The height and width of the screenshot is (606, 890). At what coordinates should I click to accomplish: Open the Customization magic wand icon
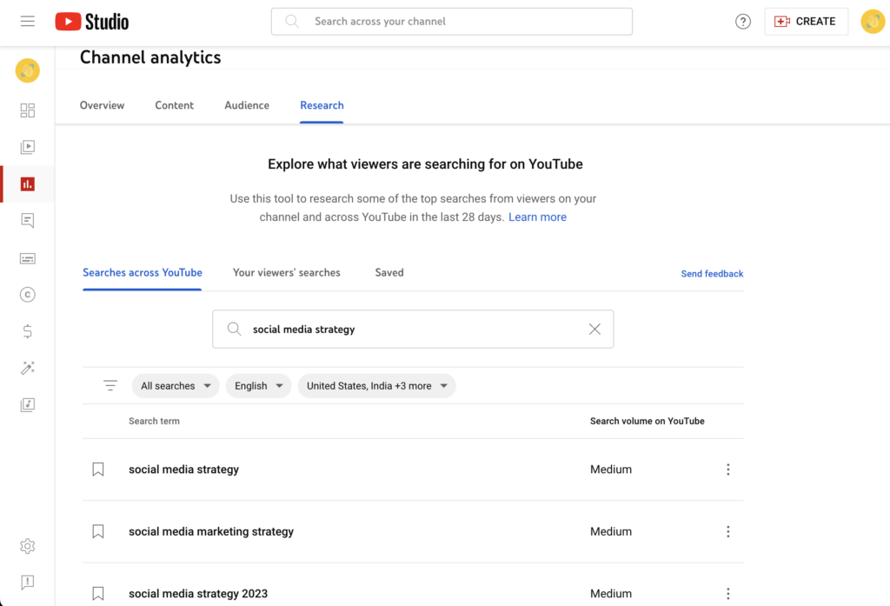point(27,369)
